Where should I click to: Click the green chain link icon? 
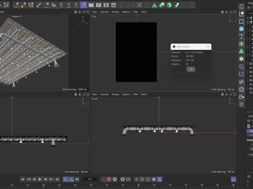pyautogui.click(x=177, y=5)
